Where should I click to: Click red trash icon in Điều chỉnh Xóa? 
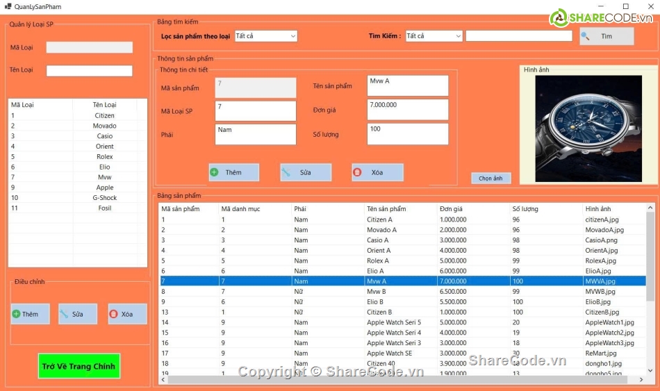113,314
